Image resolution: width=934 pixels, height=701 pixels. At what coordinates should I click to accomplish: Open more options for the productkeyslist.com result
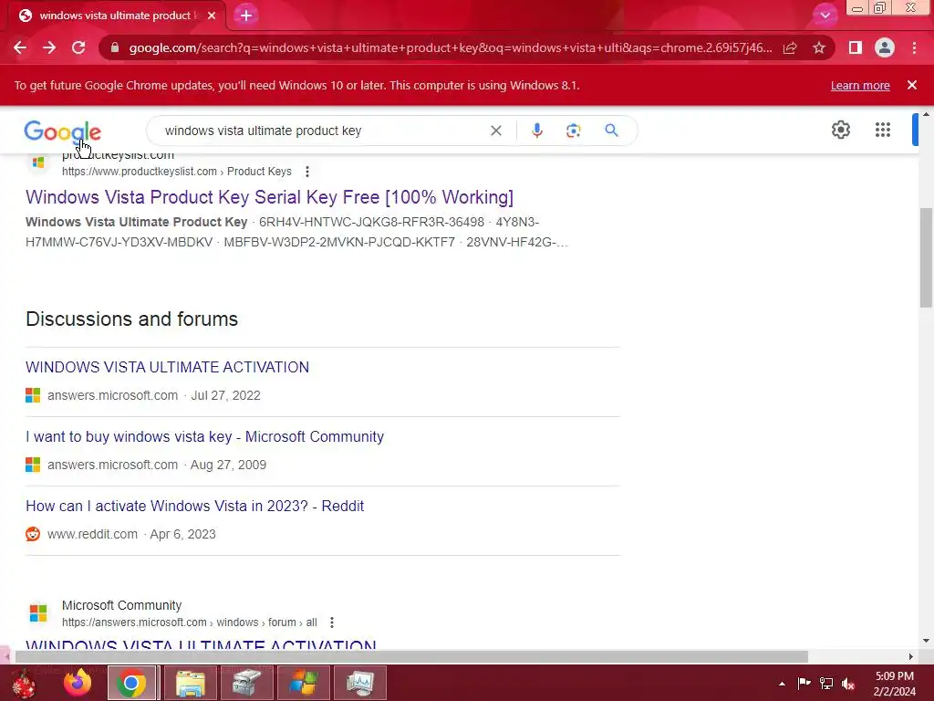pos(307,172)
